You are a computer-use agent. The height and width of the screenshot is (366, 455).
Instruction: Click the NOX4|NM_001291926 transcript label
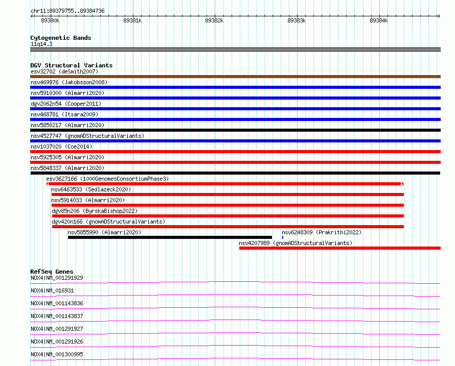tap(57, 341)
